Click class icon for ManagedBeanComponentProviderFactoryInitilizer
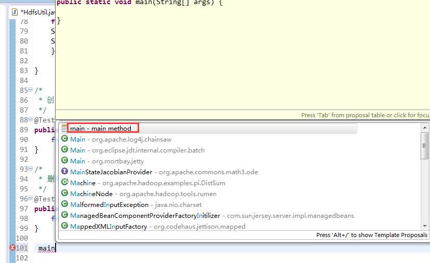The height and width of the screenshot is (263, 430). 64,215
